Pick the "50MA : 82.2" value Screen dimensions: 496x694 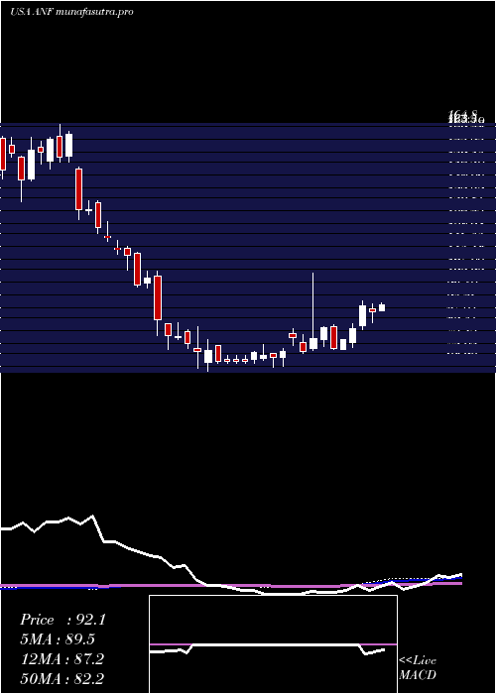62,679
